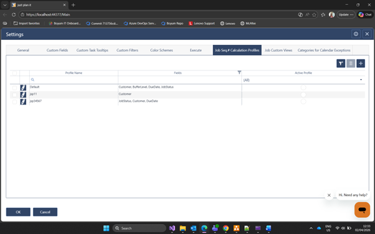Image resolution: width=375 pixels, height=234 pixels.
Task: Switch to the Job Custom Views tab
Action: 278,50
